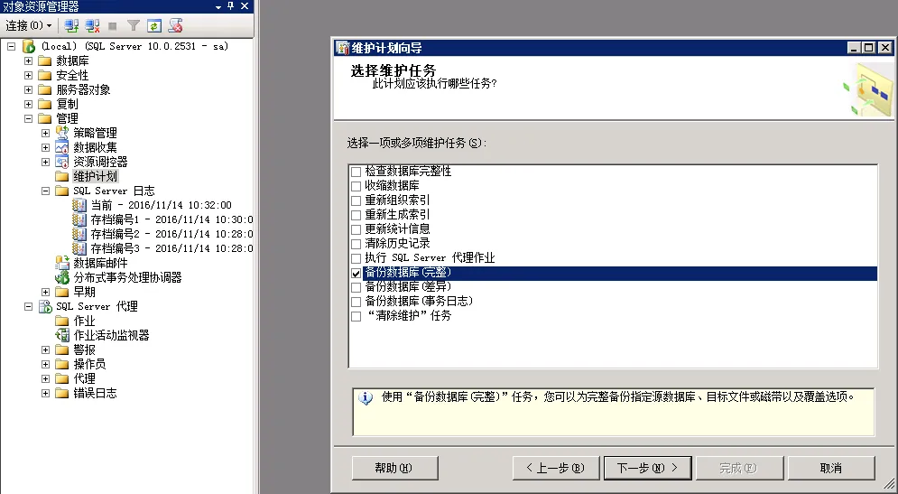Click the 存档编号2 log icon
Screen dimensions: 898x494
pyautogui.click(x=79, y=234)
